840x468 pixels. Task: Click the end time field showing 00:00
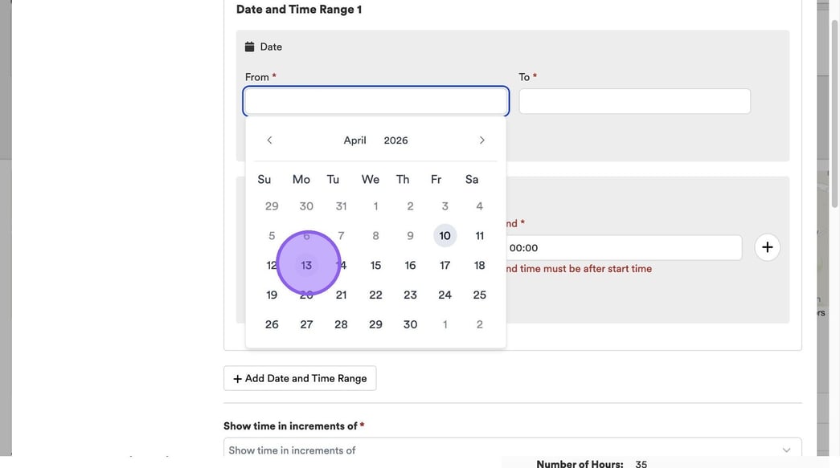pyautogui.click(x=623, y=248)
